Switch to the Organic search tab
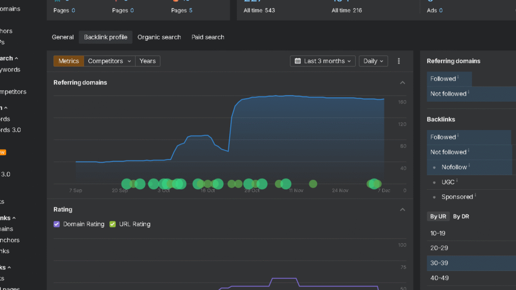The height and width of the screenshot is (290, 516). (x=159, y=37)
